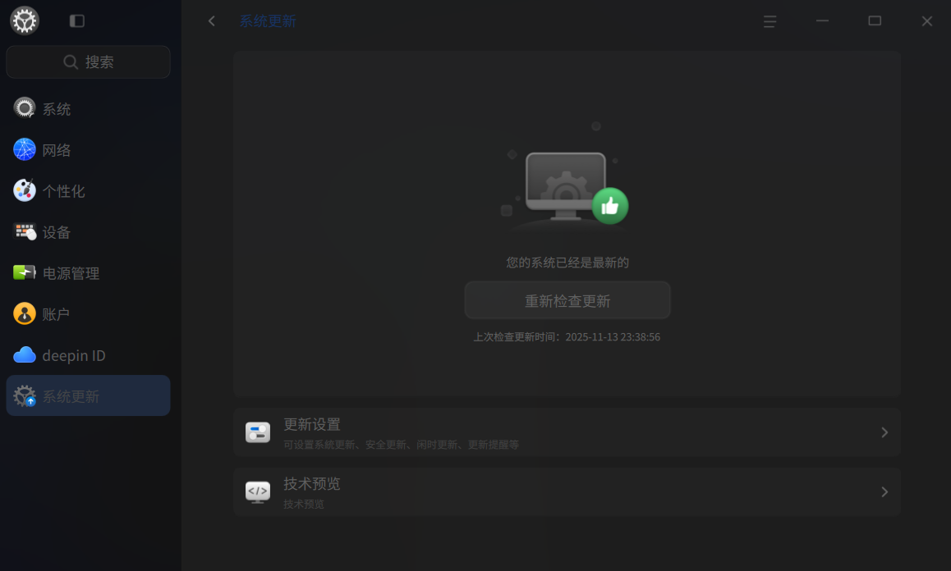The width and height of the screenshot is (951, 571).
Task: Toggle the sidebar panel icon
Action: tap(77, 21)
